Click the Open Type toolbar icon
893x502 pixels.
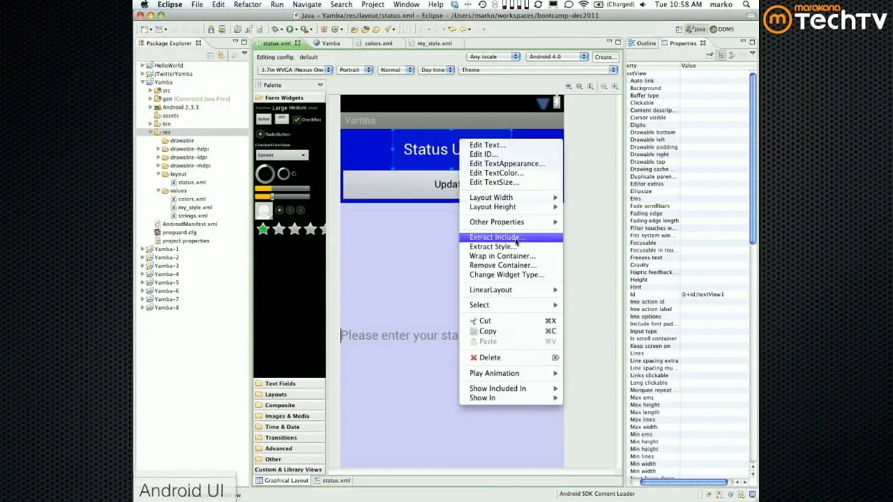coord(354,29)
